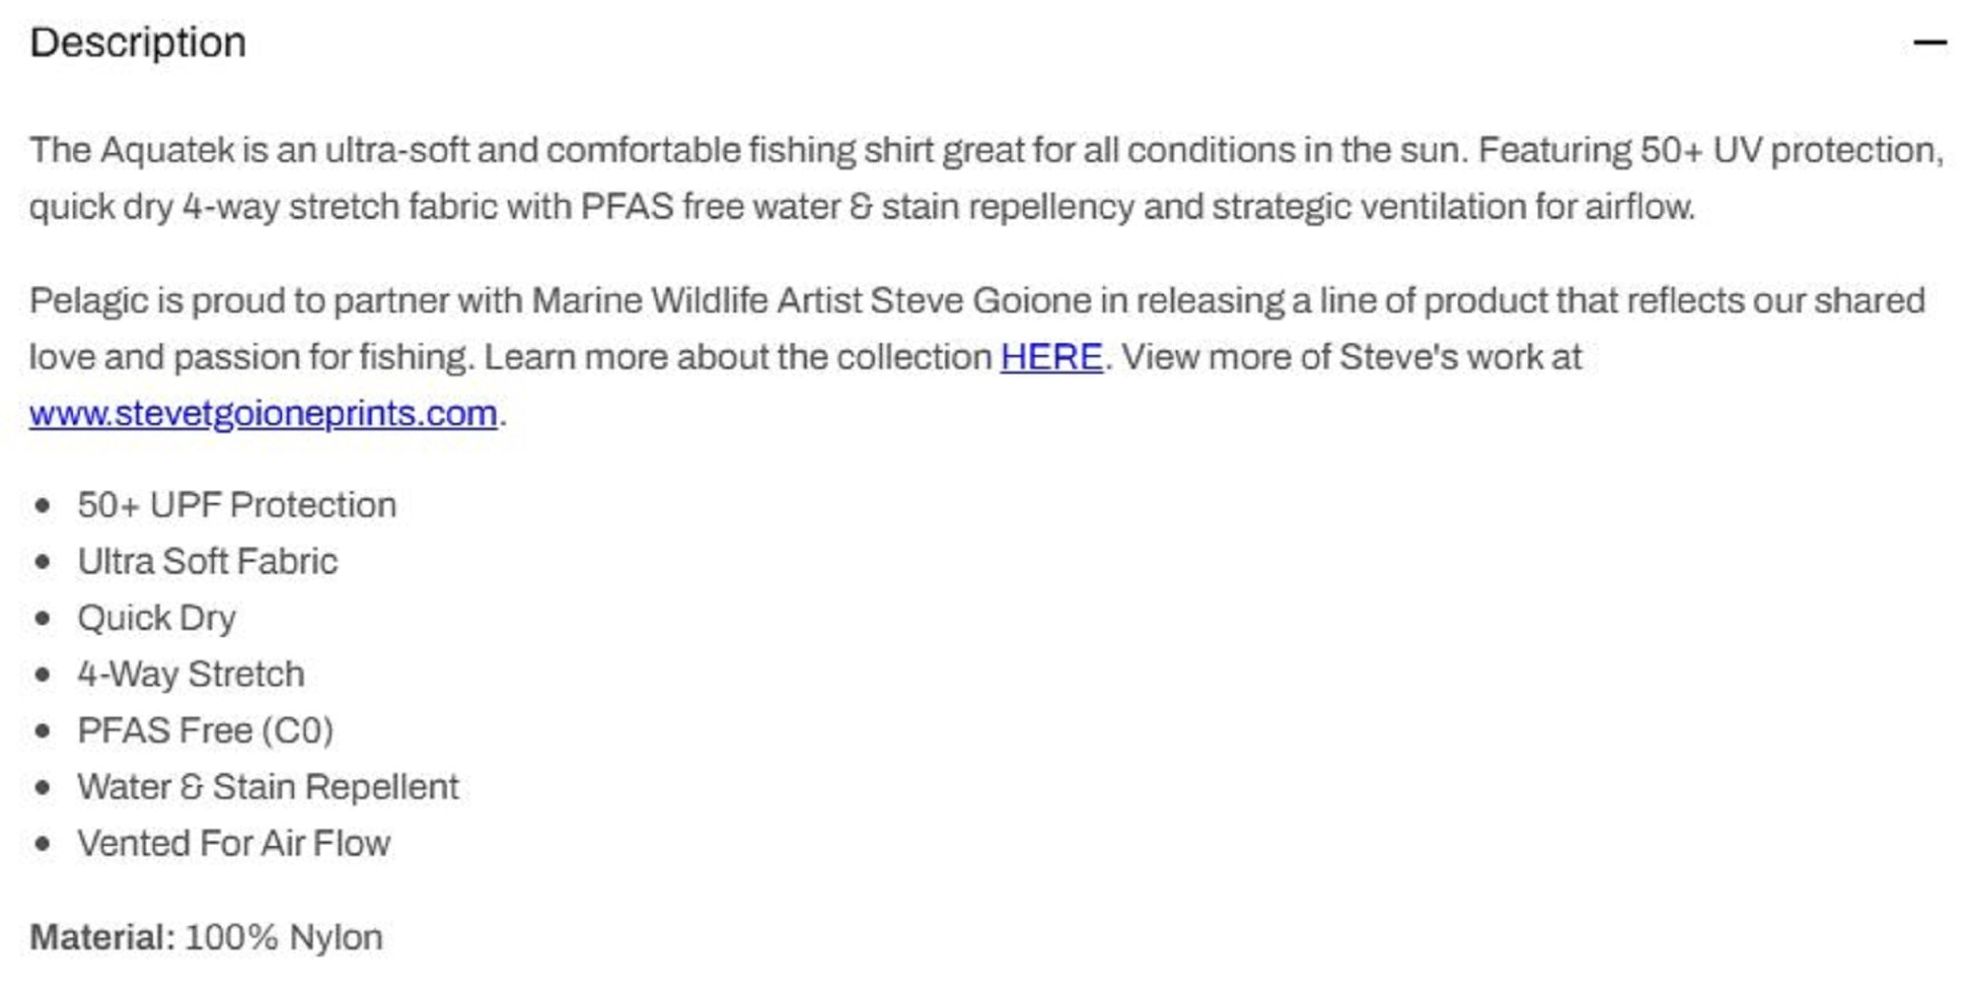Click the phrase 50+ UV protection
The image size is (1973, 987).
[1790, 151]
